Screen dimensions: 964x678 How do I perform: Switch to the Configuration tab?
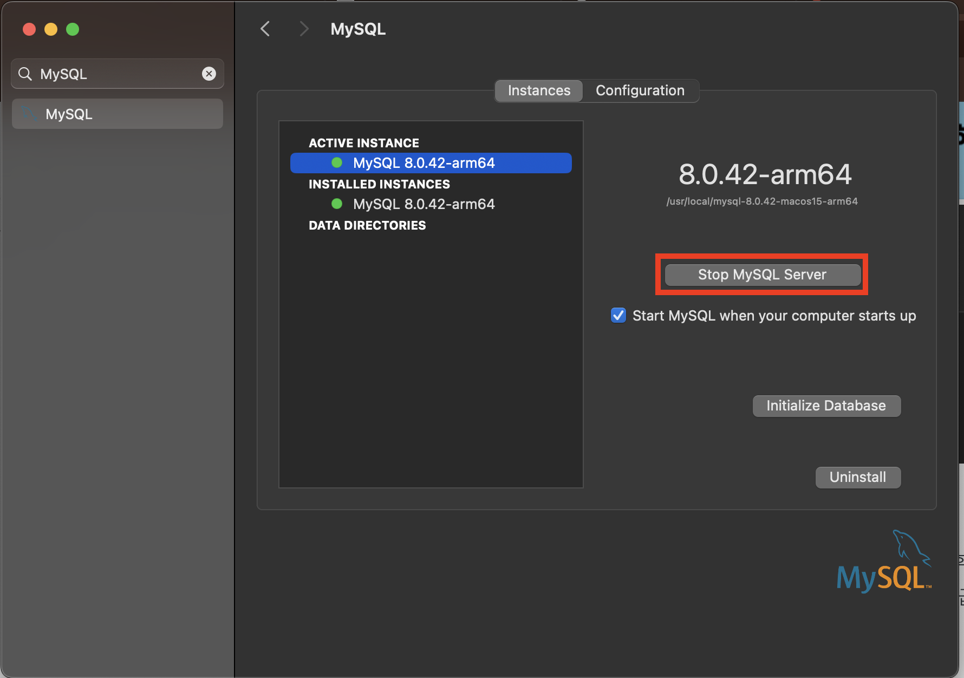pyautogui.click(x=640, y=90)
